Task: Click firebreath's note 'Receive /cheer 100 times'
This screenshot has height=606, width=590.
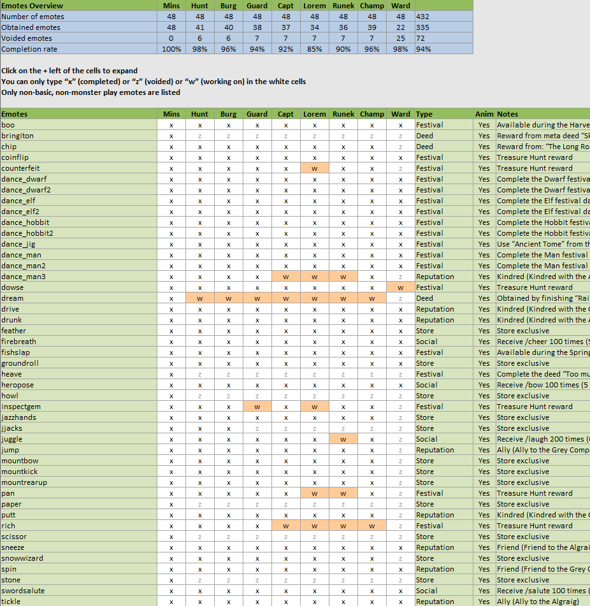Action: click(x=543, y=342)
